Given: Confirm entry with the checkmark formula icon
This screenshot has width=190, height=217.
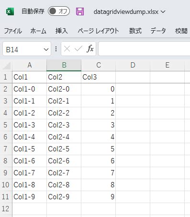Looking at the screenshot, I should [78, 48].
